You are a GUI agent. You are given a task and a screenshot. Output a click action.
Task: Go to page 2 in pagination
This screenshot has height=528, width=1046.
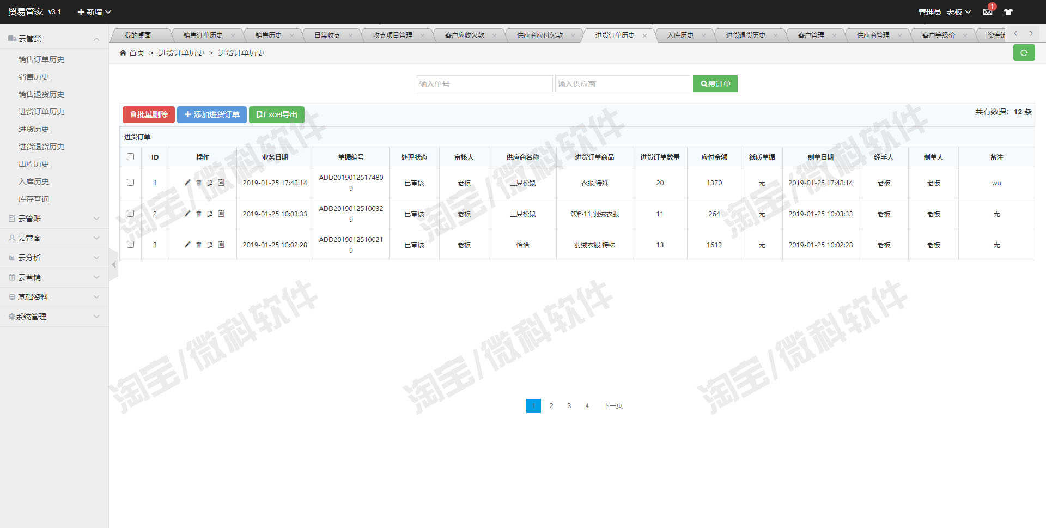pos(551,406)
